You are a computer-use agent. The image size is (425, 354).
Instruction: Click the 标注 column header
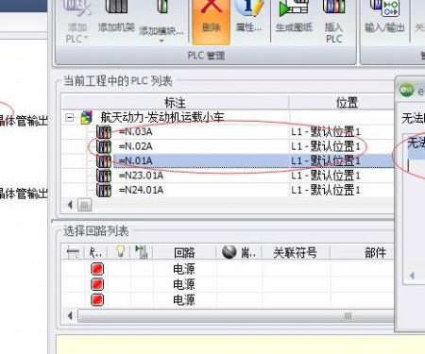point(175,103)
